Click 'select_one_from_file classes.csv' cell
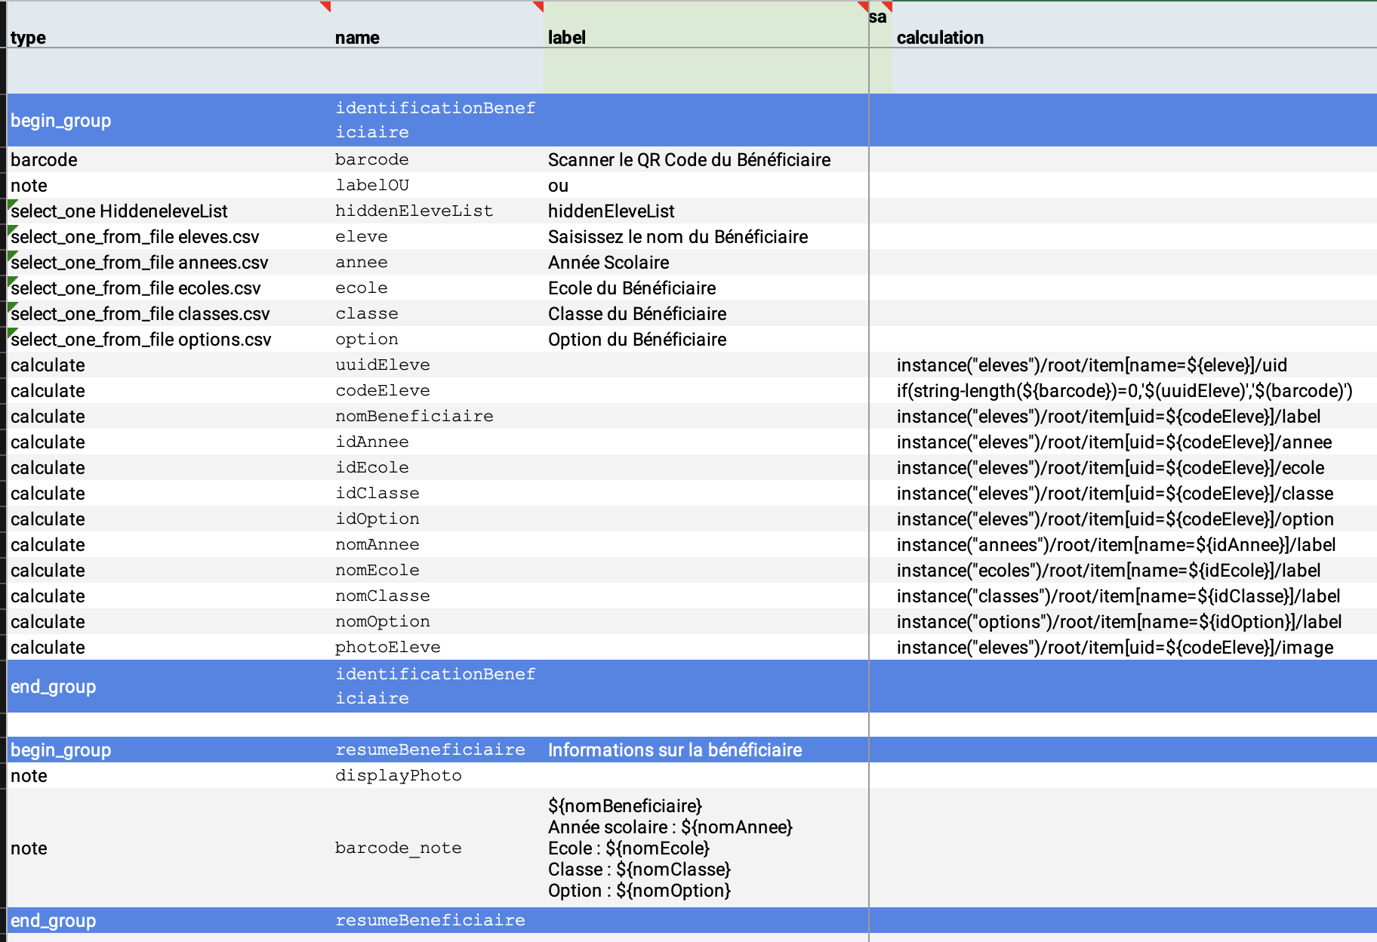The width and height of the screenshot is (1377, 942). pos(169,313)
